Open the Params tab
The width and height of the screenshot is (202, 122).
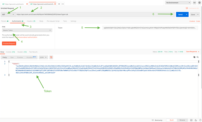pyautogui.click(x=5, y=21)
